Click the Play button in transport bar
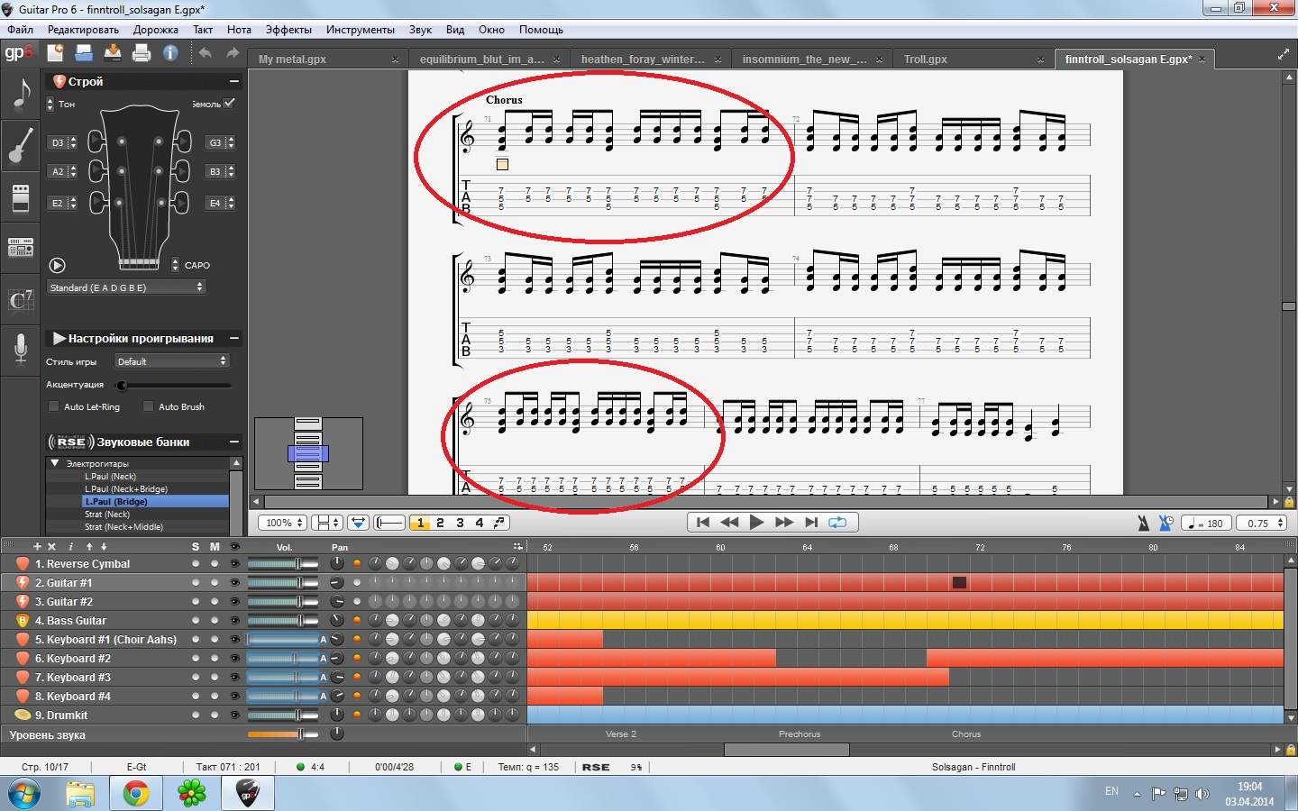 point(756,522)
